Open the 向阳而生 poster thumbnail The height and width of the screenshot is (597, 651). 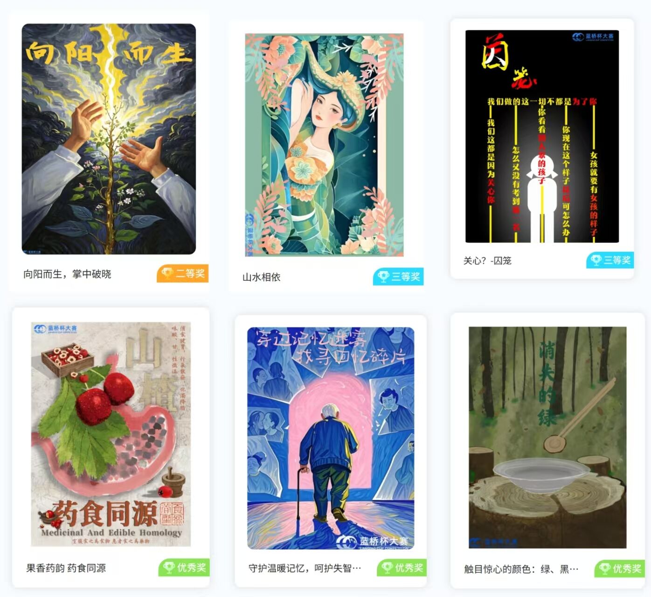109,139
